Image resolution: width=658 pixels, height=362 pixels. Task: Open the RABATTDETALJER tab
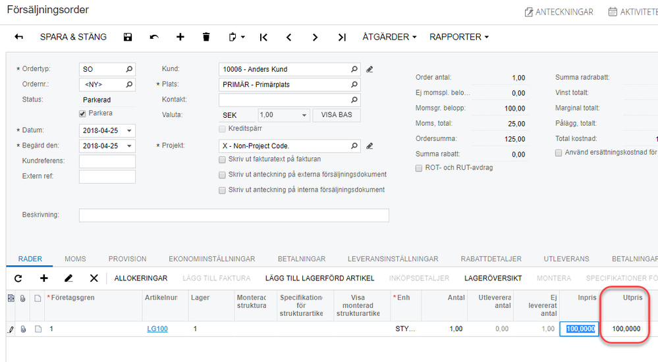(x=491, y=259)
